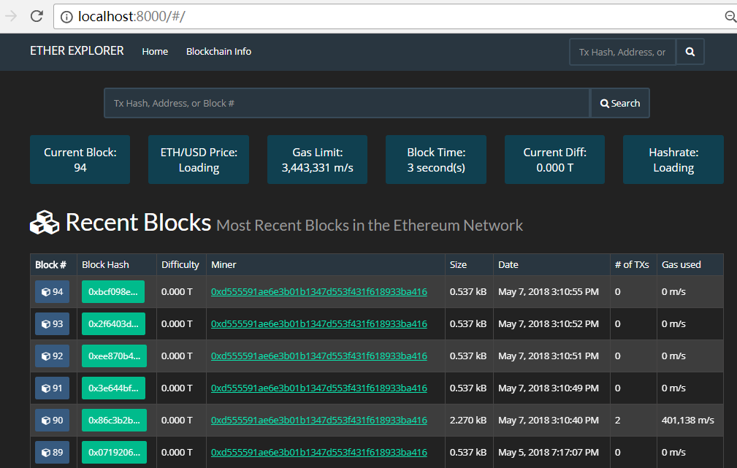Go to the Home menu item

(155, 52)
